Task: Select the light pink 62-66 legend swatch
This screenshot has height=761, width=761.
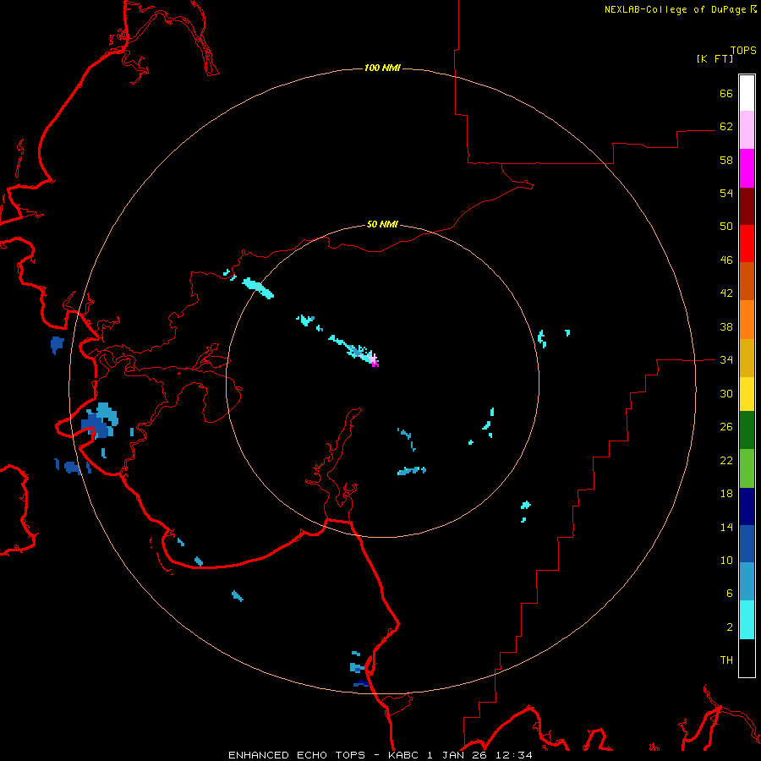Action: click(747, 129)
